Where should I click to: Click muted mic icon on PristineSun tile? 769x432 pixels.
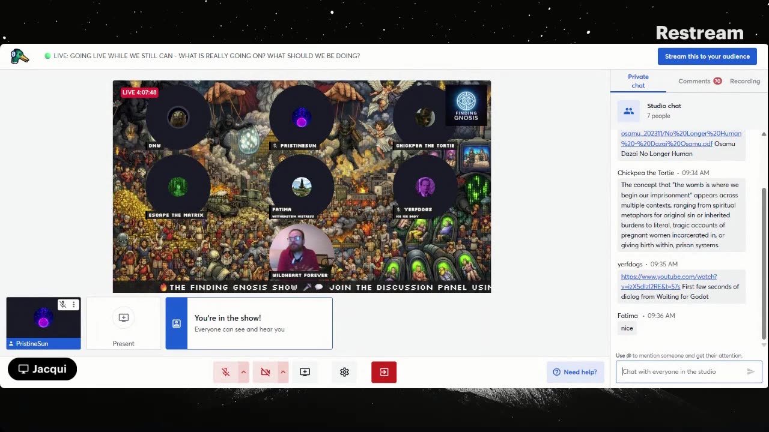pyautogui.click(x=62, y=305)
